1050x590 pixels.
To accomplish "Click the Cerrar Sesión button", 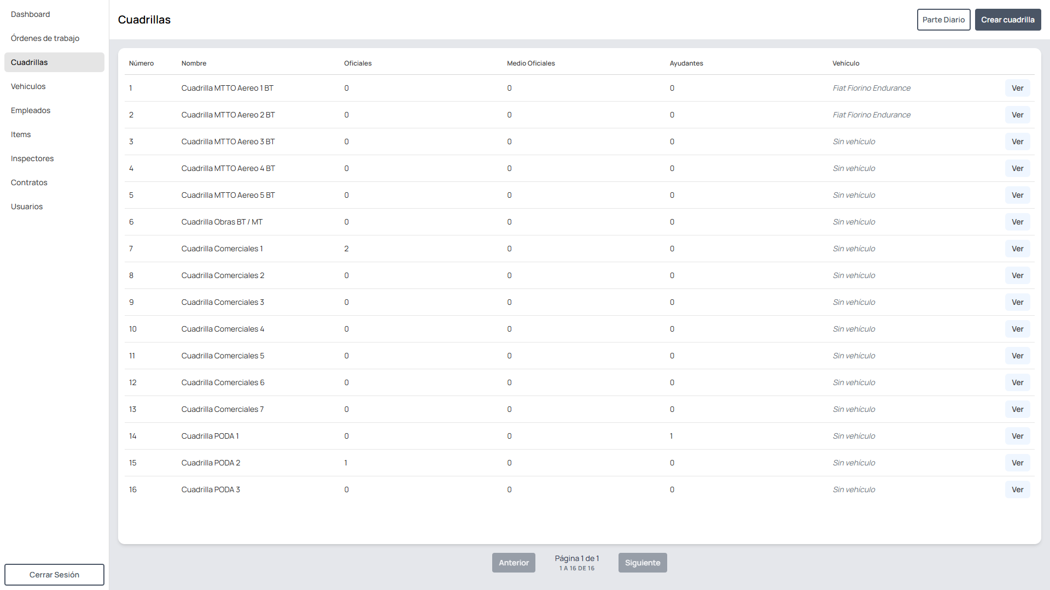I will coord(54,575).
